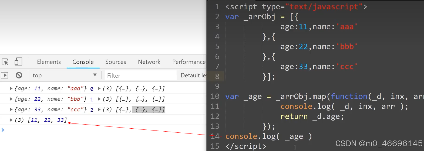424x151 pixels.
Task: Click the _arrObj variable declaration on line 2
Action: click(x=259, y=17)
